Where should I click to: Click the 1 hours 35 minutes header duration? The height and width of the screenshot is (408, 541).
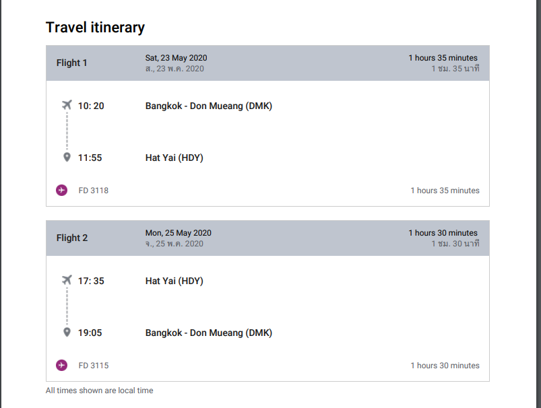coord(443,58)
